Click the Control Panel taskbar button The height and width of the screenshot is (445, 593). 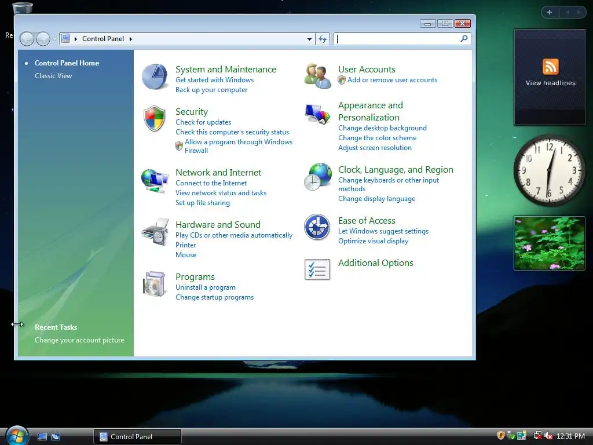[x=137, y=436]
